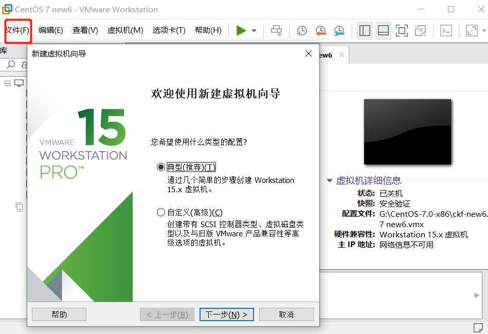Screen dimensions: 488x334
Task: Click the 下一步(N) button
Action: click(x=227, y=314)
